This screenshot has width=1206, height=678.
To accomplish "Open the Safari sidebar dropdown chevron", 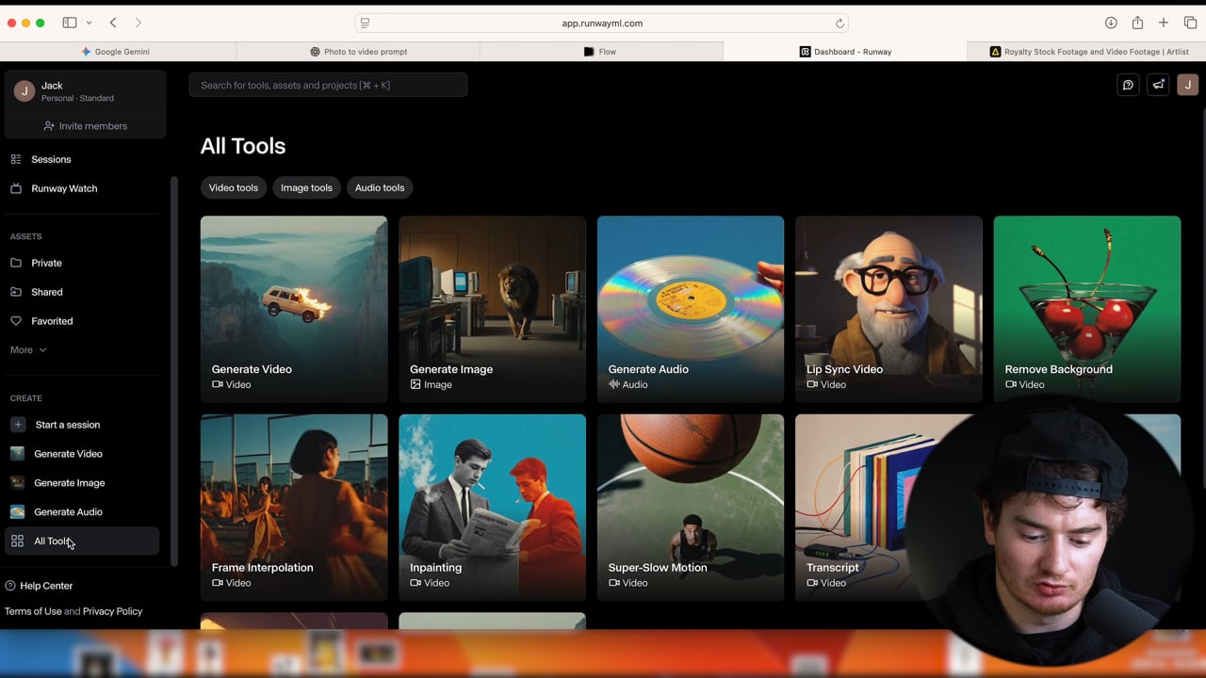I will [x=90, y=23].
